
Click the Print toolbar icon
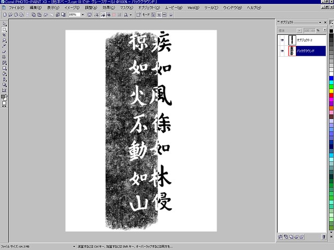coord(21,15)
